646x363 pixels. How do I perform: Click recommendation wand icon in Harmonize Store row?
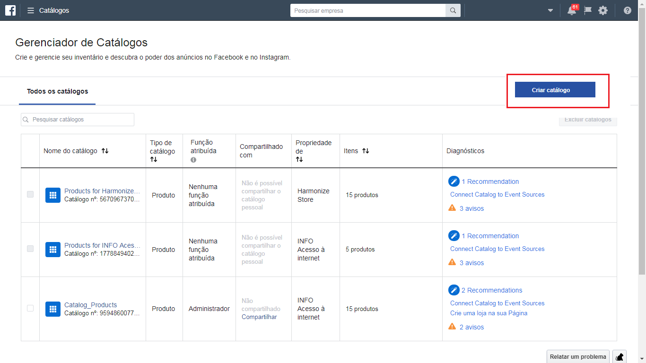tap(454, 181)
